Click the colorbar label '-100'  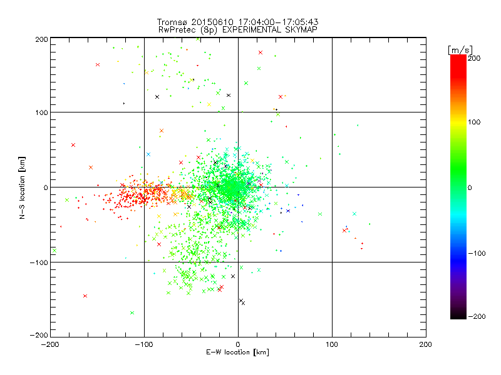click(x=477, y=254)
